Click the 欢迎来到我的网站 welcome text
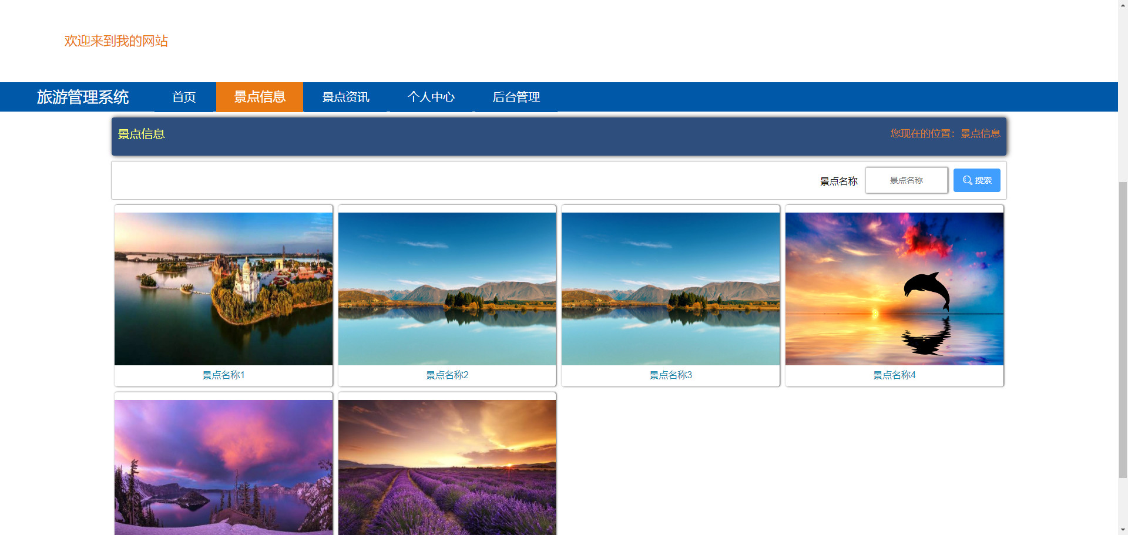 click(116, 41)
